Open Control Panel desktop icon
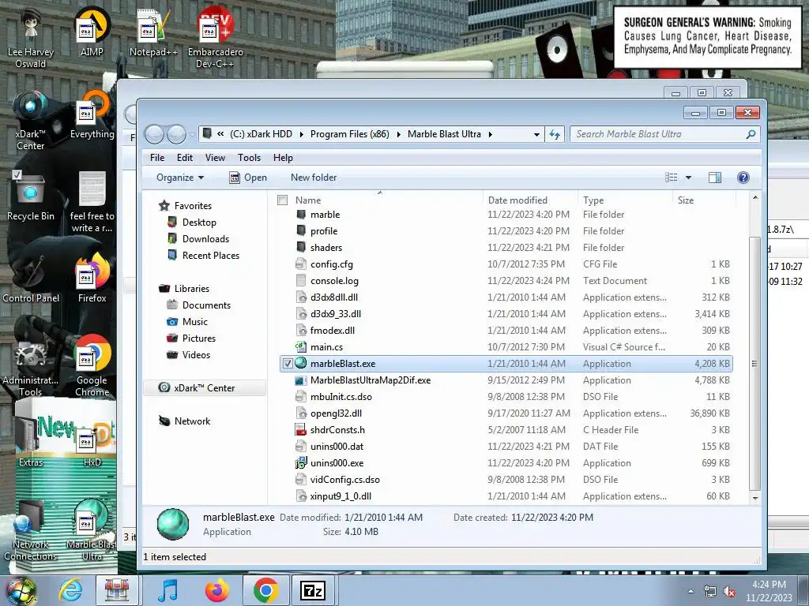 (30, 279)
